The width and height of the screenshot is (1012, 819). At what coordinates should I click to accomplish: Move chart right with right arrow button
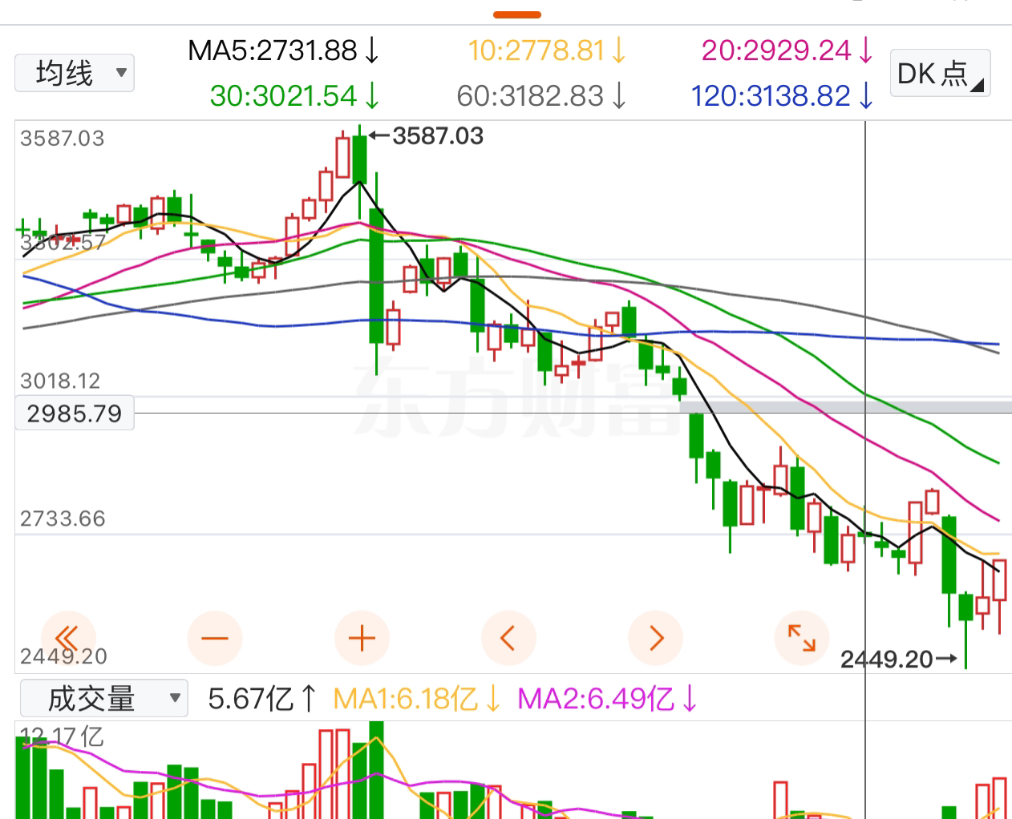point(656,639)
